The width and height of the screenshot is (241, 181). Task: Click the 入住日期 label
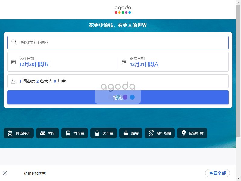point(27,59)
